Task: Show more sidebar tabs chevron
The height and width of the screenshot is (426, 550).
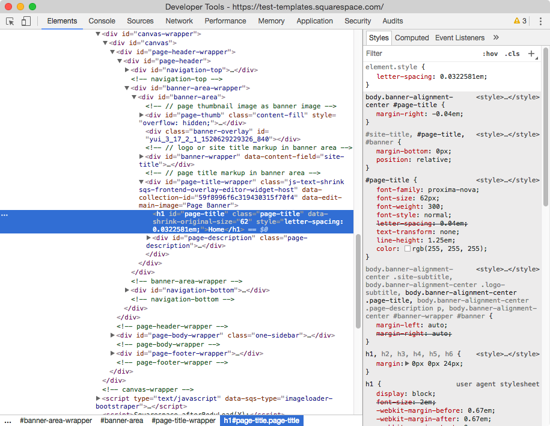Action: pos(496,37)
